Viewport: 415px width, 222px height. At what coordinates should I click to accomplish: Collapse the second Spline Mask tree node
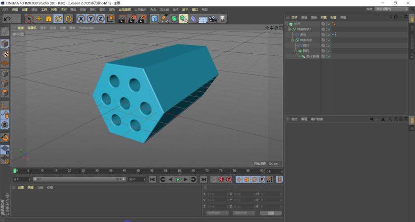click(x=293, y=40)
